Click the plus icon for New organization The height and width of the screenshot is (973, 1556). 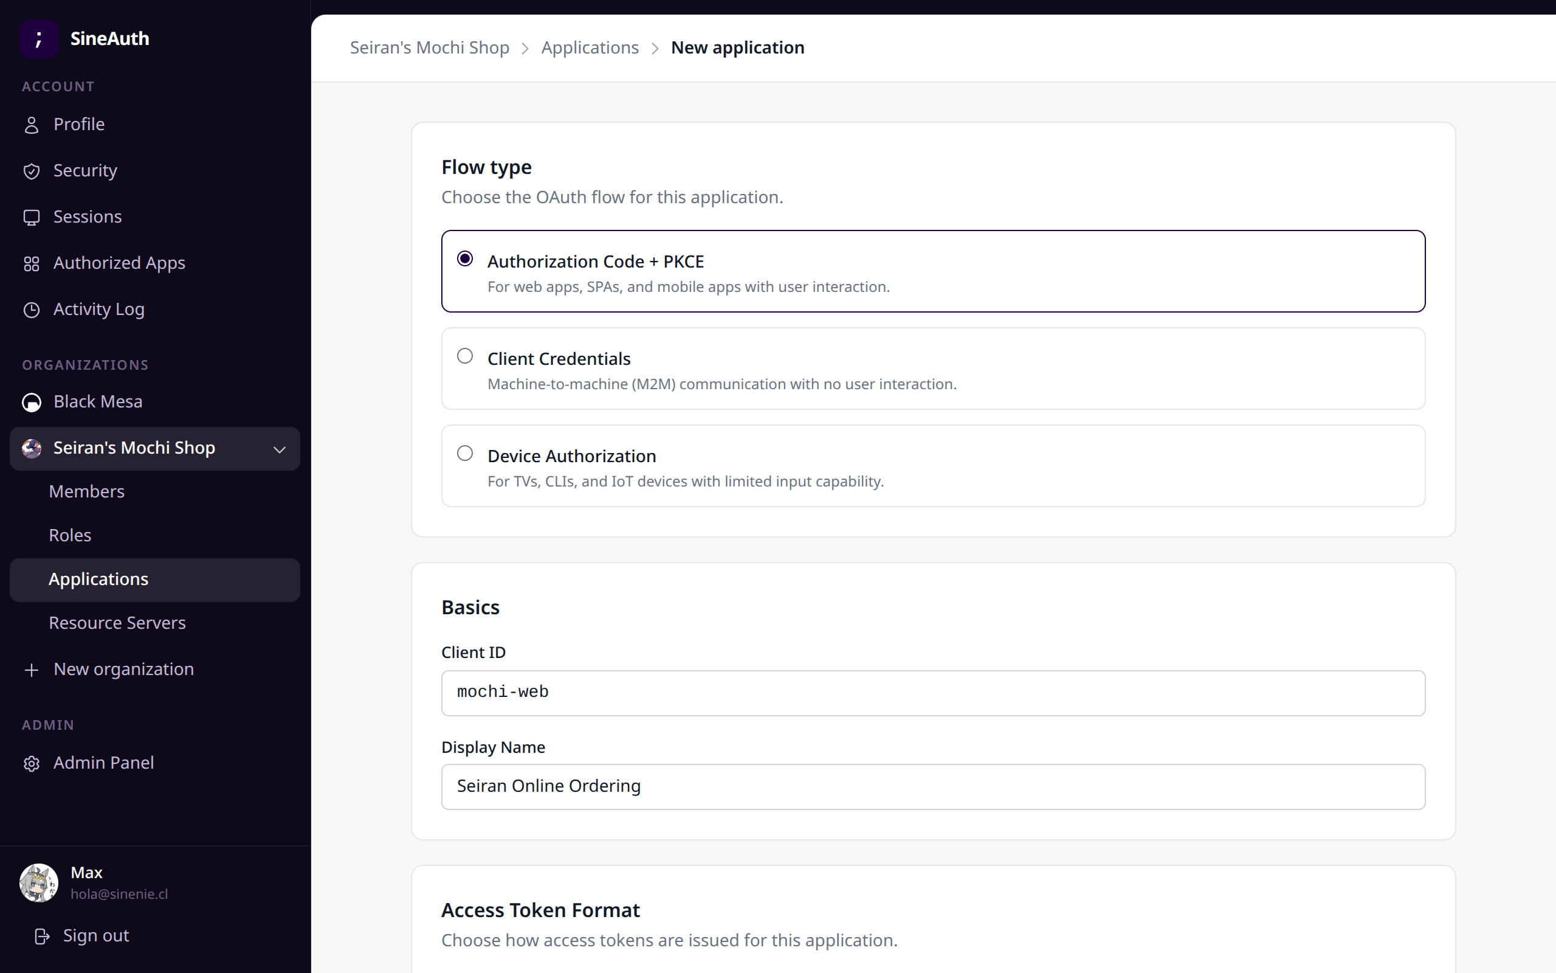click(x=32, y=670)
